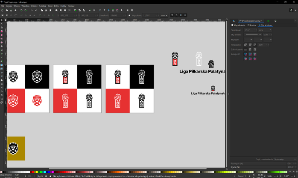Toggle scale rounded corners option
The height and width of the screenshot is (178, 298).
(x=177, y=15)
